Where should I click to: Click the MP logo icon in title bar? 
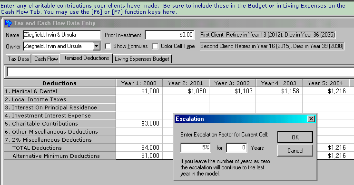tap(9, 23)
